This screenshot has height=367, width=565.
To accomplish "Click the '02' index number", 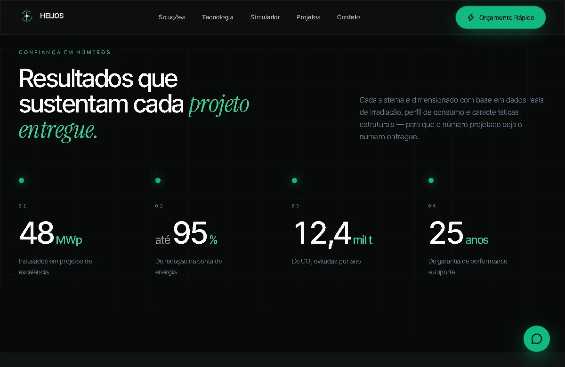I will [159, 206].
